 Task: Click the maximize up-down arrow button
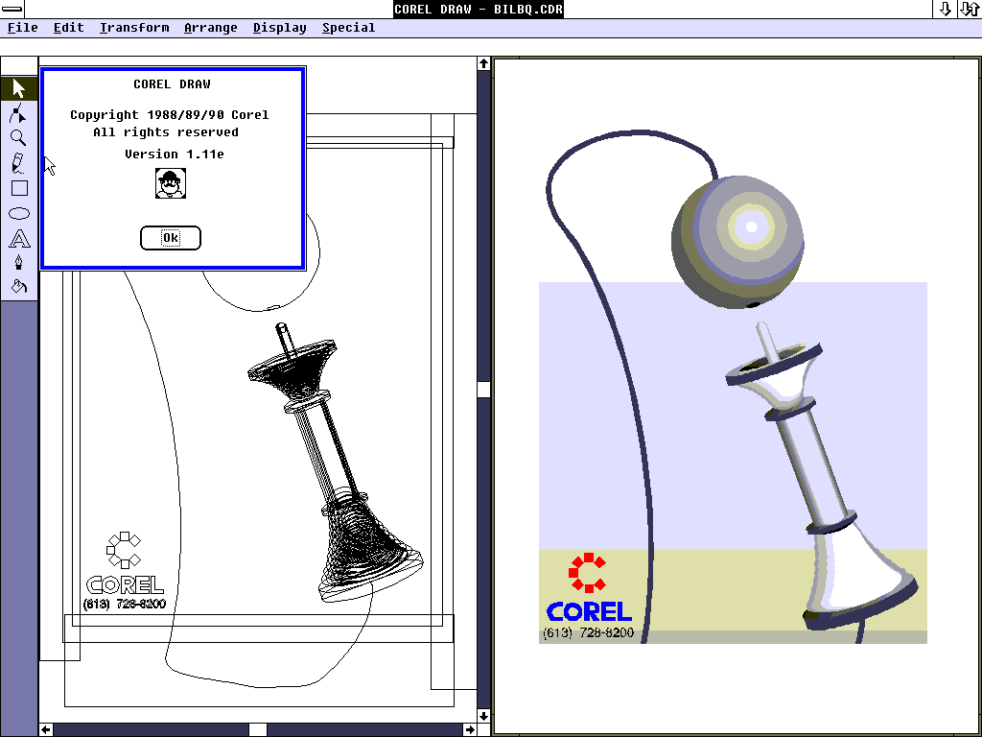970,9
